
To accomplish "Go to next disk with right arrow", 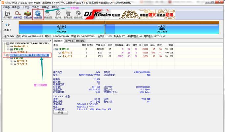I will click(9, 25).
